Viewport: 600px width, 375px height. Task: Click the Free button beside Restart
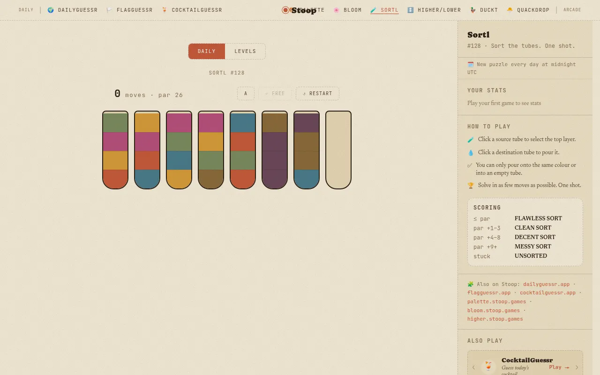coord(275,93)
